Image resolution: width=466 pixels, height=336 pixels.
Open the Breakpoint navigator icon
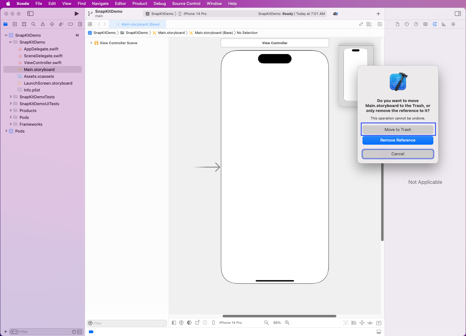(71, 24)
